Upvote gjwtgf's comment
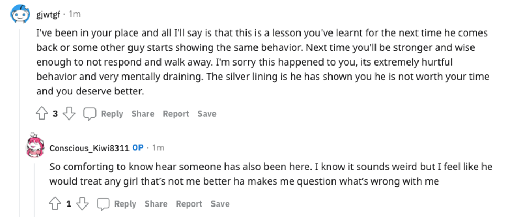Viewport: 514px width, 217px height. click(x=42, y=114)
